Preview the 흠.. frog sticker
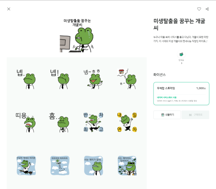The height and width of the screenshot is (189, 216). (x=60, y=122)
